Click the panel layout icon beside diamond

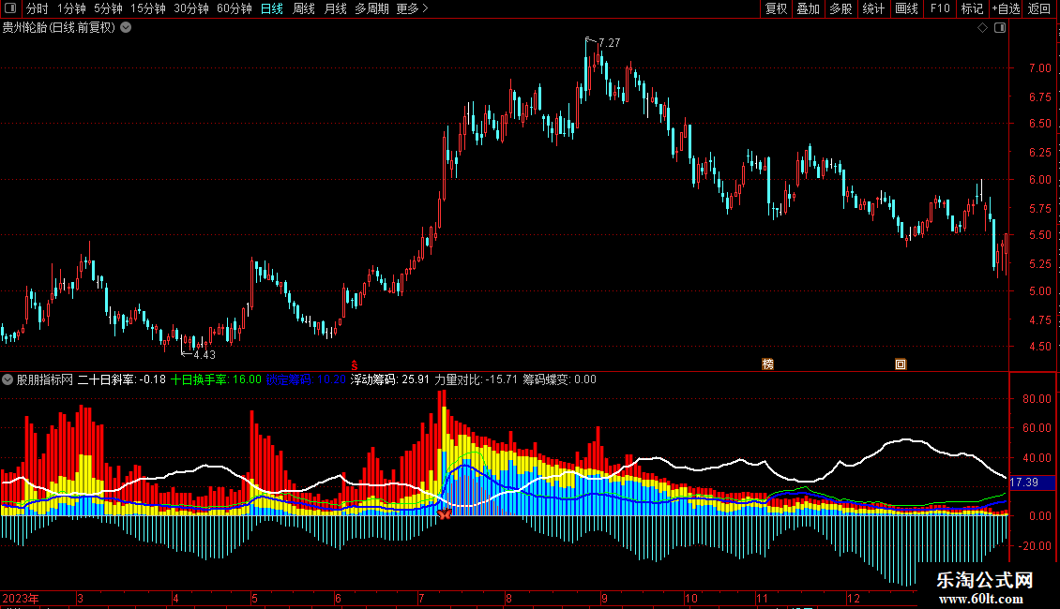1000,28
